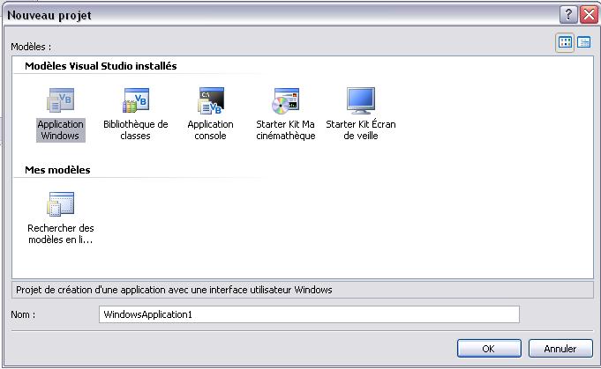This screenshot has width=601, height=369.
Task: Switch to large icons view
Action: pyautogui.click(x=565, y=42)
